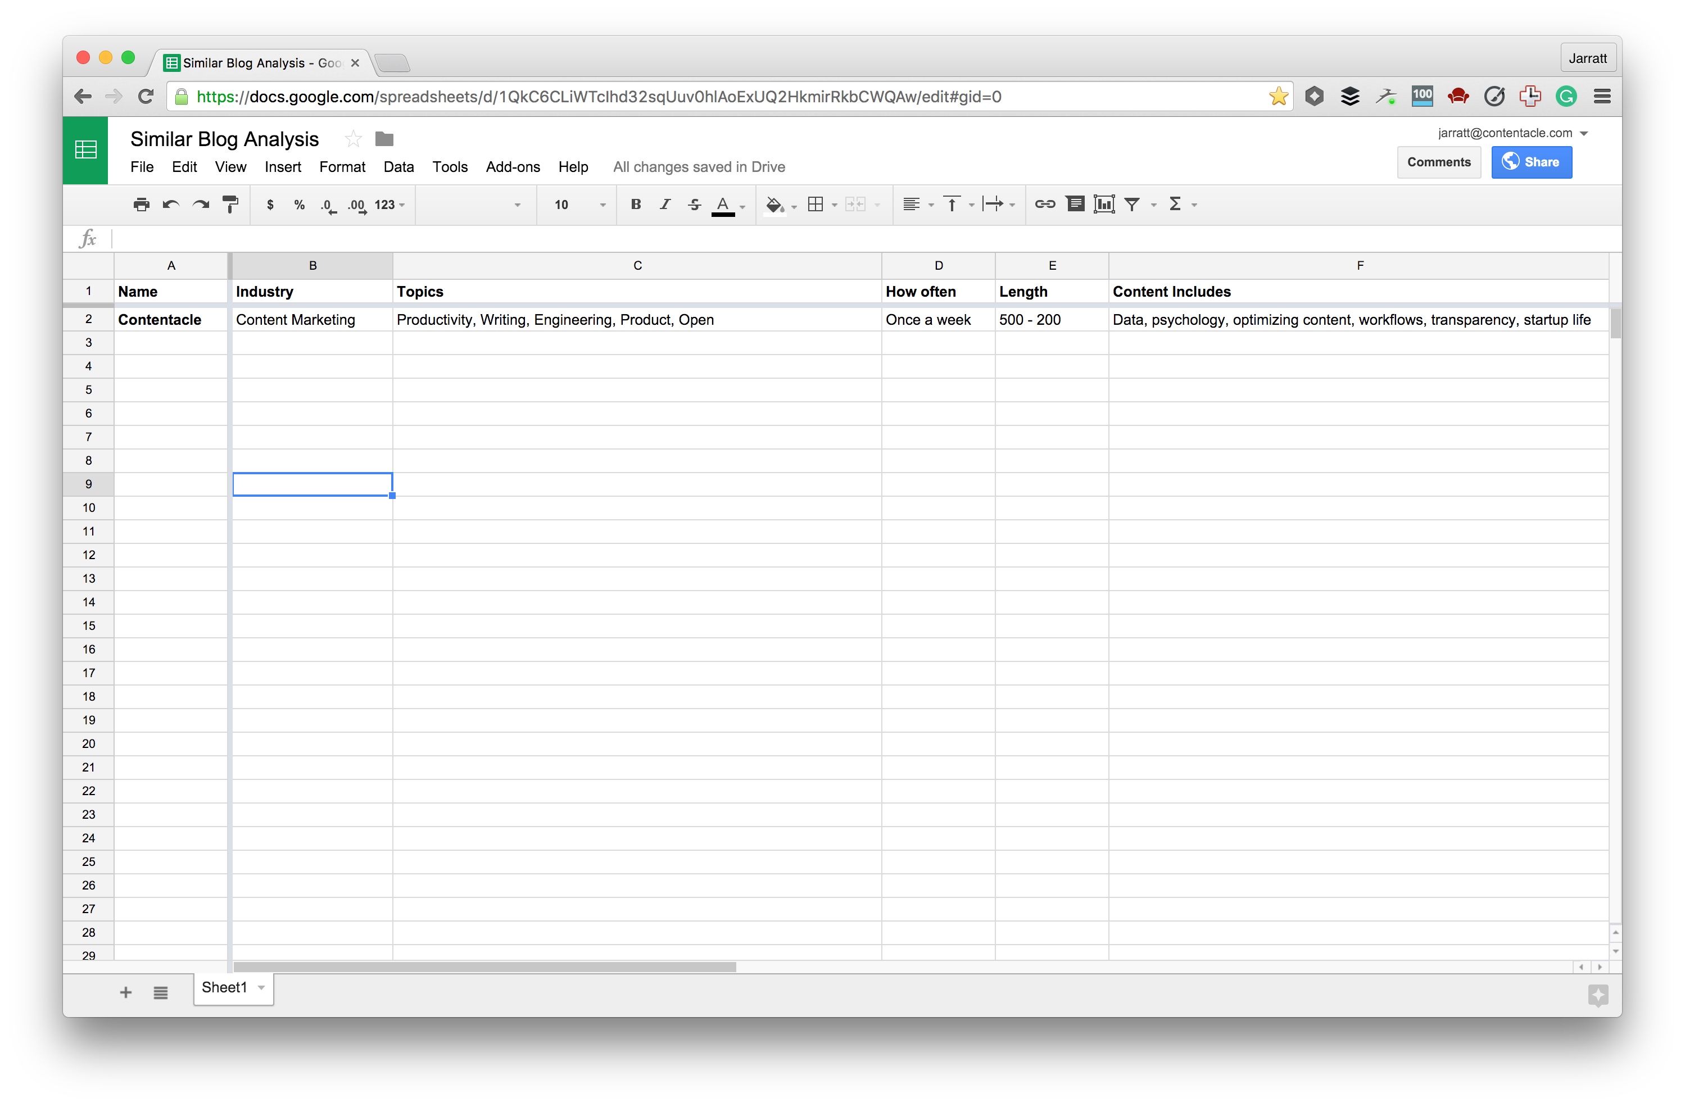Screen dimensions: 1685x1107
Task: Show all sheets list icon
Action: (x=161, y=992)
